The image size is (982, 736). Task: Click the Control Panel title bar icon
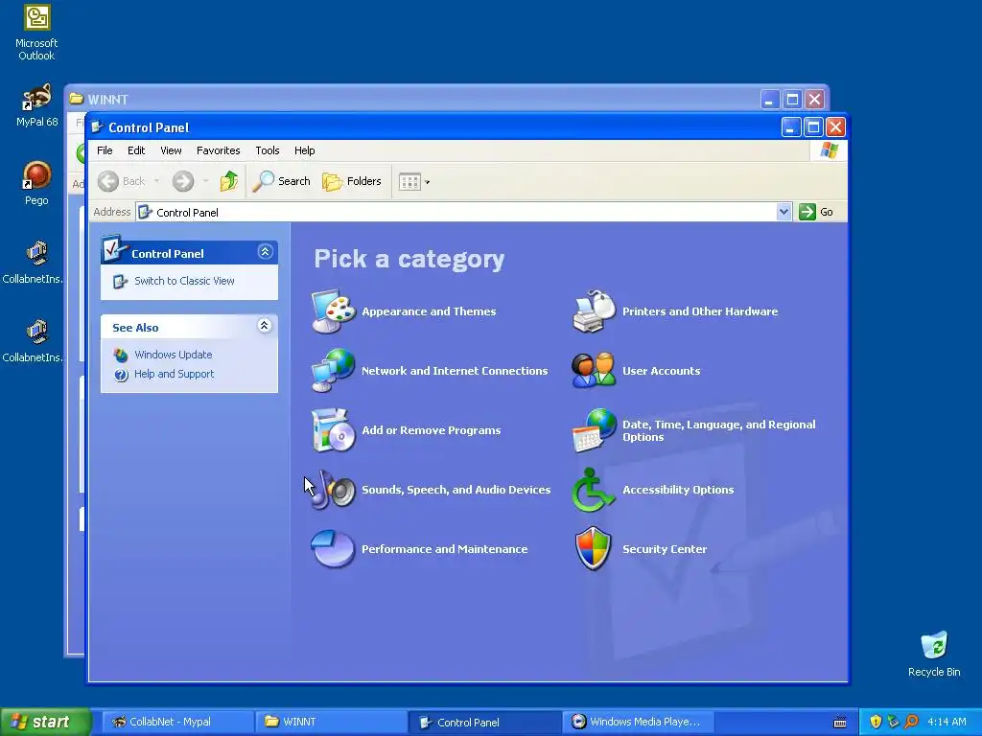point(97,127)
